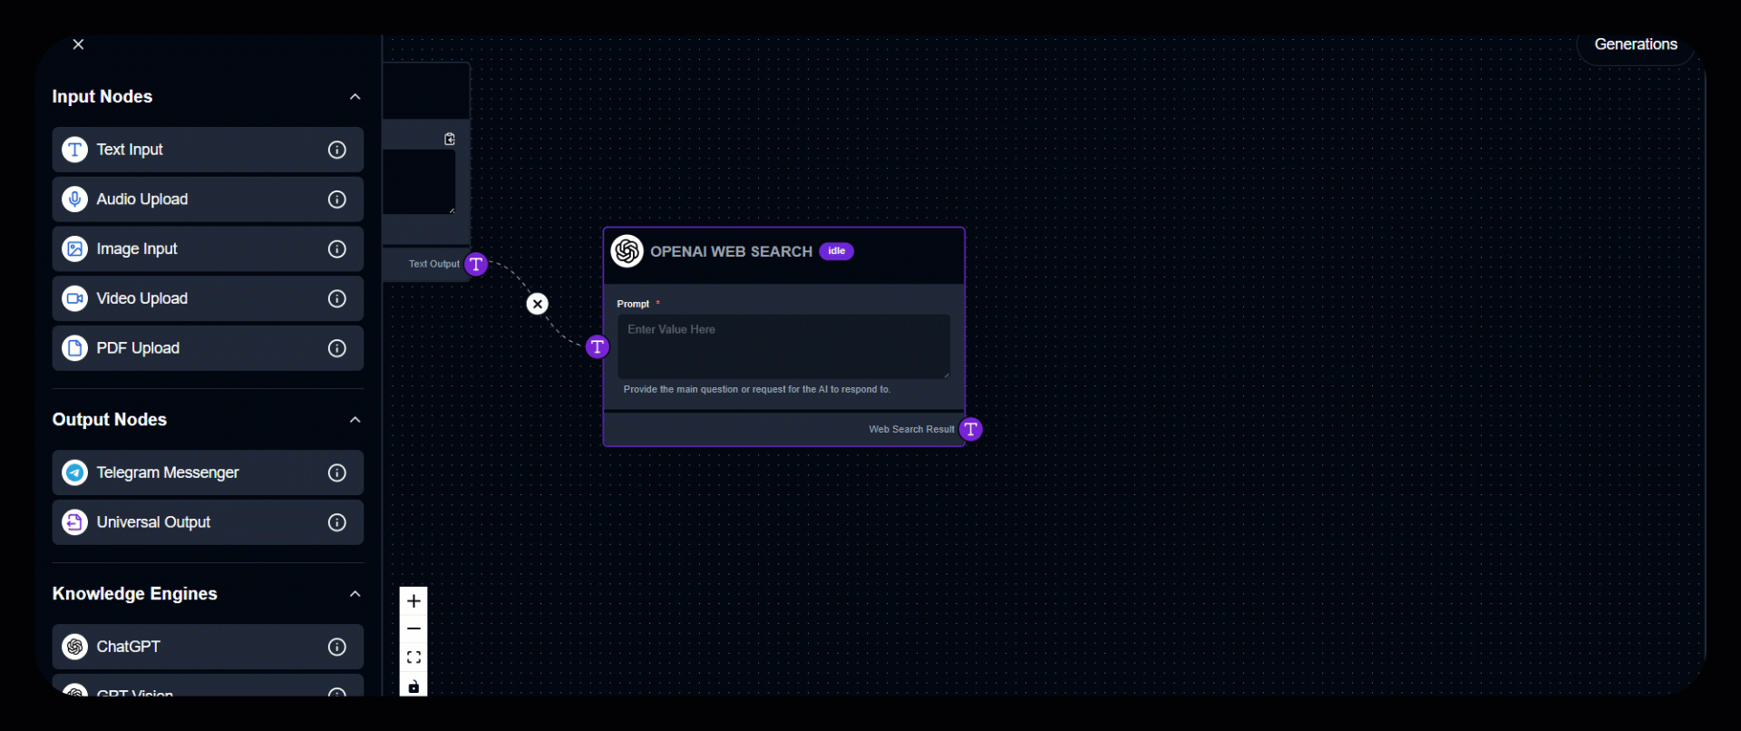Click the fit view canvas button
Viewport: 1741px width, 731px height.
point(413,658)
